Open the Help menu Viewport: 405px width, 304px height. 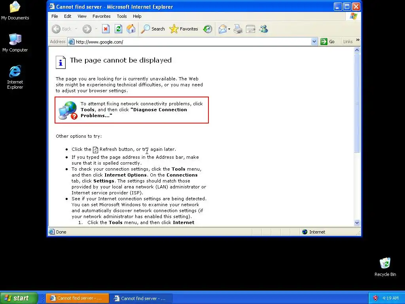[x=137, y=16]
